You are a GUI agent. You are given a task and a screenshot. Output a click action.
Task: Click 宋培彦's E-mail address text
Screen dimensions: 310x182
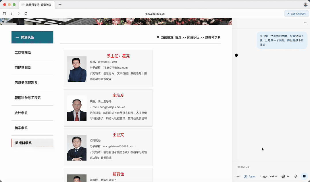112,107
